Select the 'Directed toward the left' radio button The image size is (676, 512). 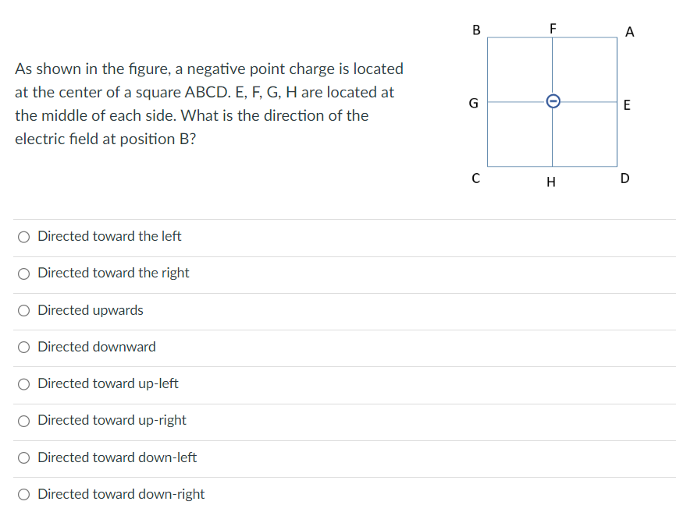coord(23,236)
